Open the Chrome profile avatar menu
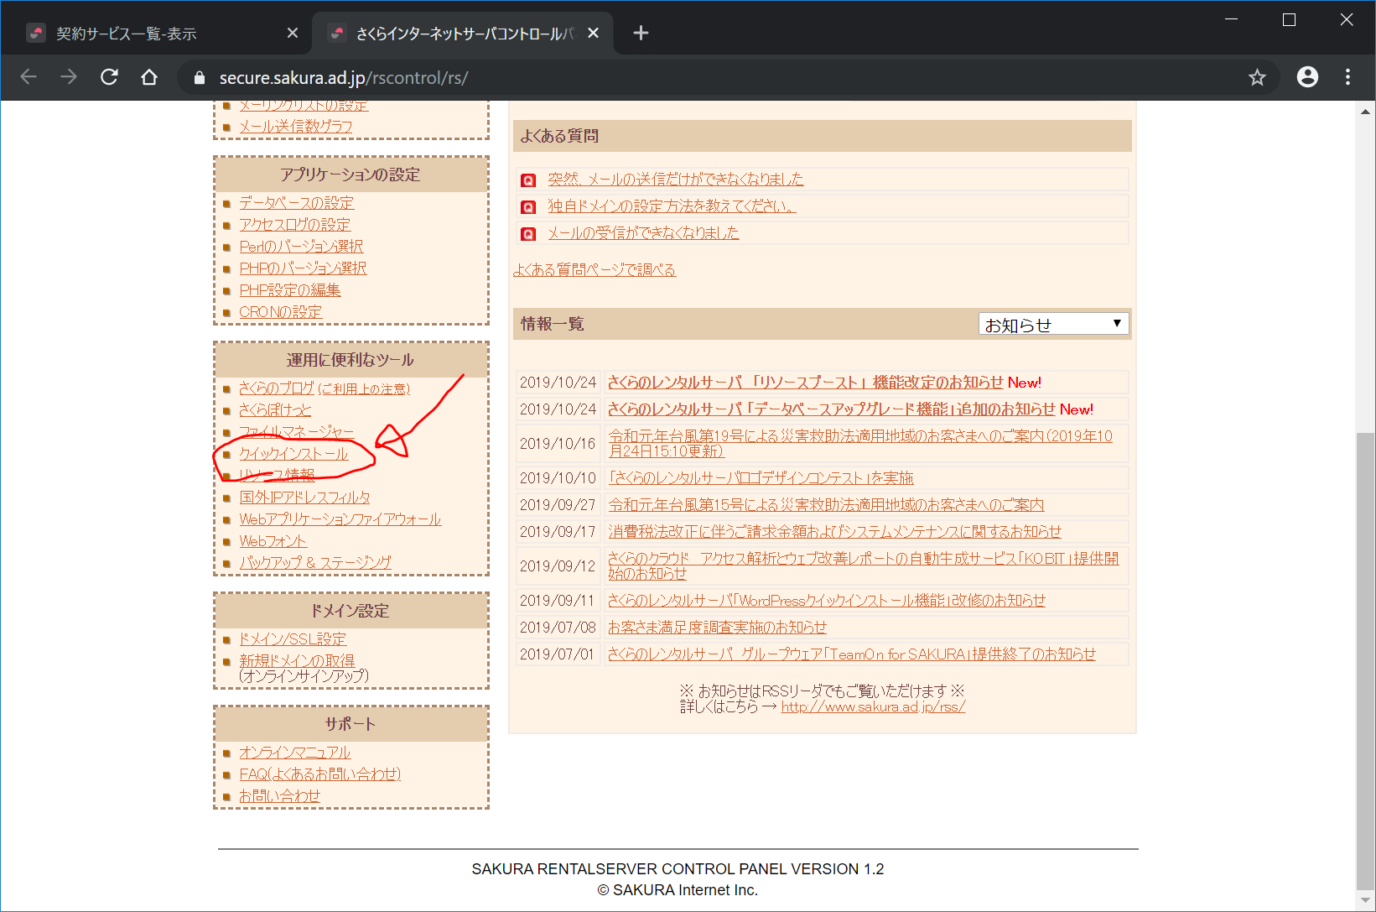The height and width of the screenshot is (912, 1376). (1307, 77)
